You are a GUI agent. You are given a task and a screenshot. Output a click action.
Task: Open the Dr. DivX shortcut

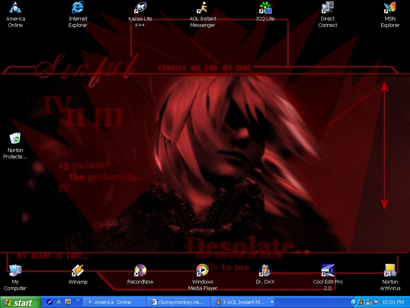(x=265, y=271)
